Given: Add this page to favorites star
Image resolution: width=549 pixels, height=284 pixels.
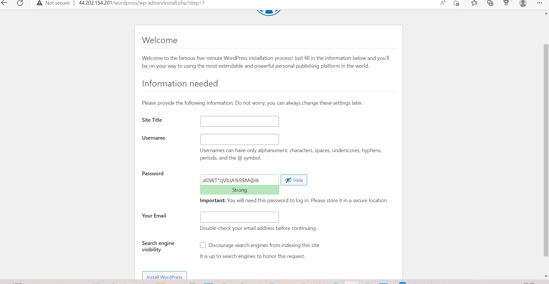Looking at the screenshot, I should [456, 3].
